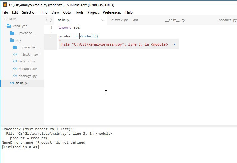This screenshot has height=163, width=237.
Task: Click the file icon beside product.py
Action: point(15,69)
